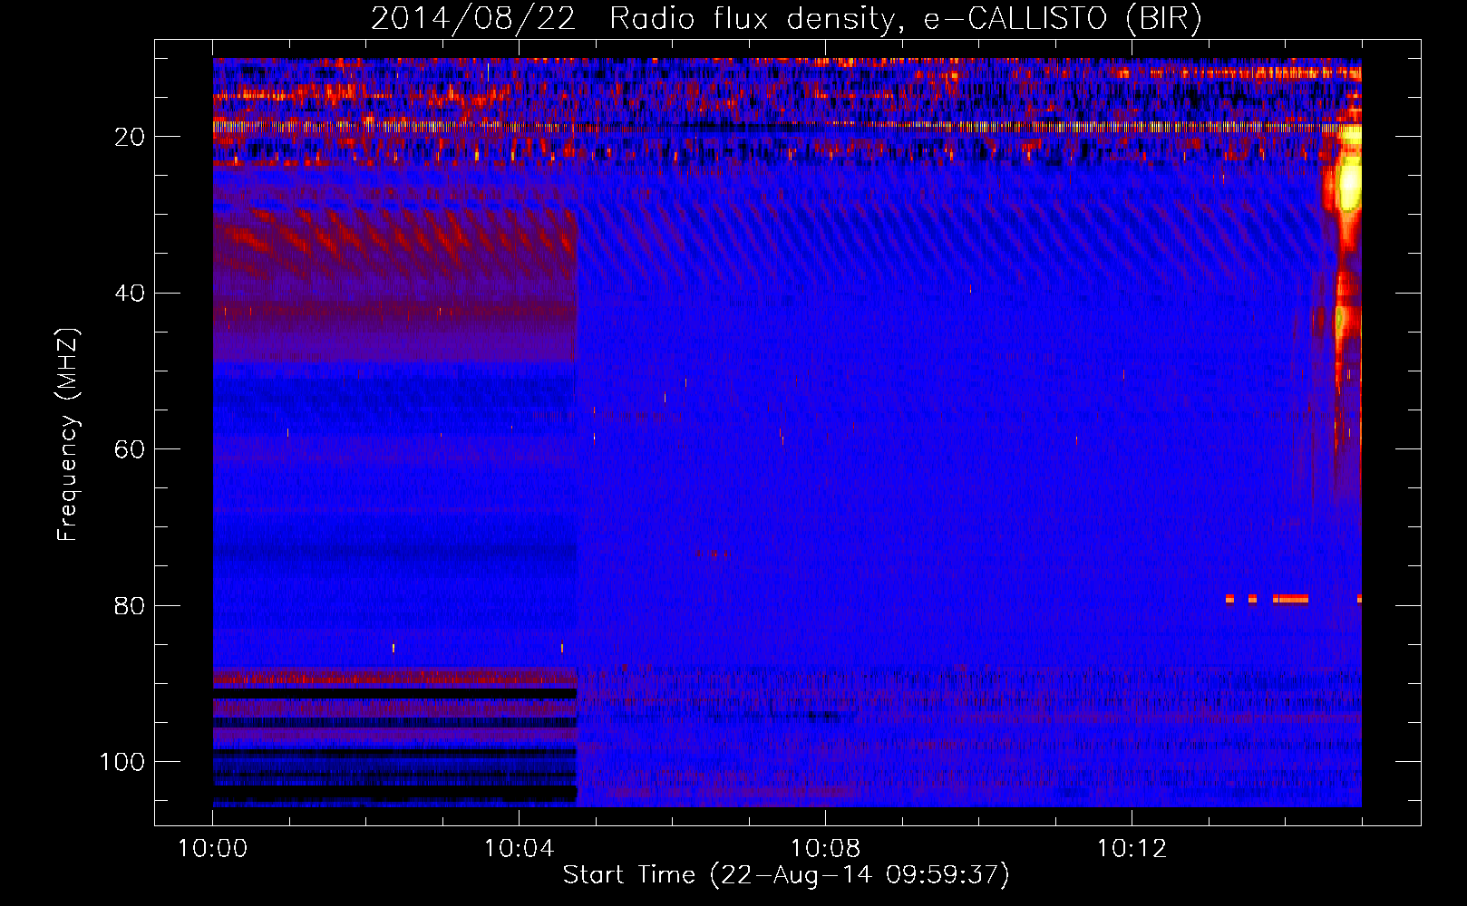Click the bright yellow burst peak near 25 MHz
The height and width of the screenshot is (906, 1467).
pos(1349,184)
